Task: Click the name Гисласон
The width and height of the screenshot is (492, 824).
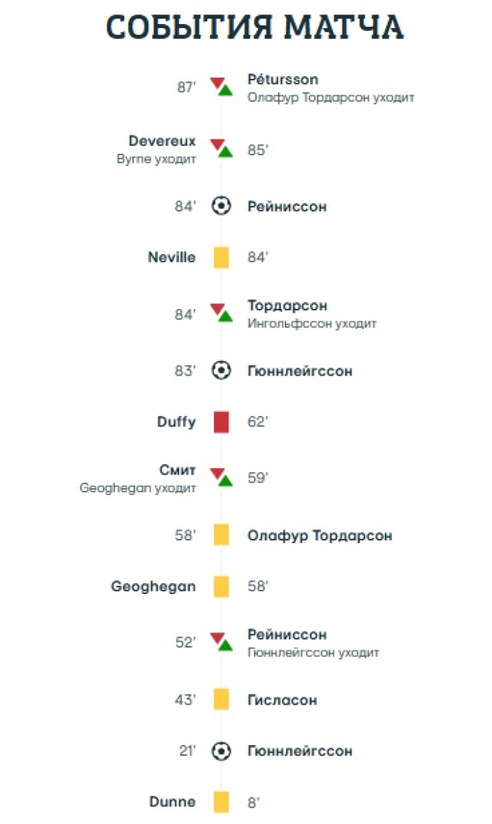Action: 282,700
